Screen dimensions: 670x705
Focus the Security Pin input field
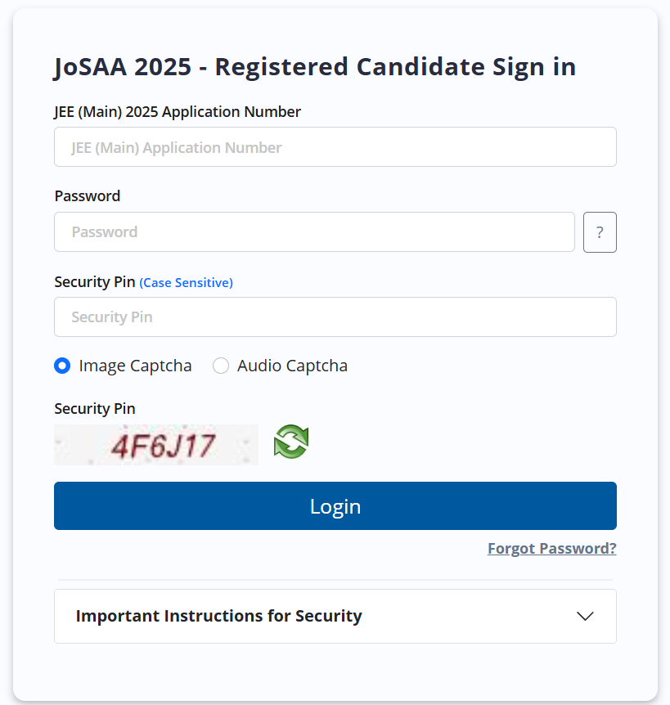tap(335, 317)
